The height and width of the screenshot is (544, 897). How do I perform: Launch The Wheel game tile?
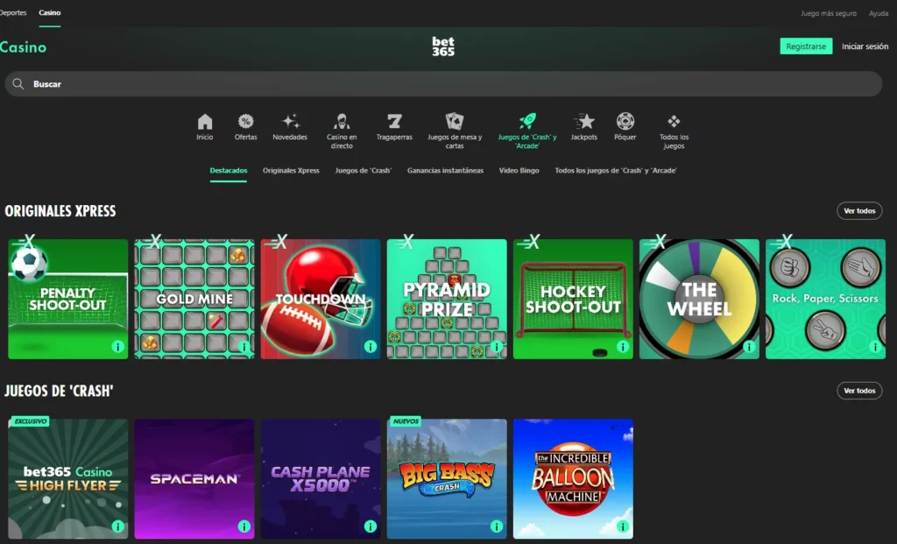pyautogui.click(x=699, y=300)
